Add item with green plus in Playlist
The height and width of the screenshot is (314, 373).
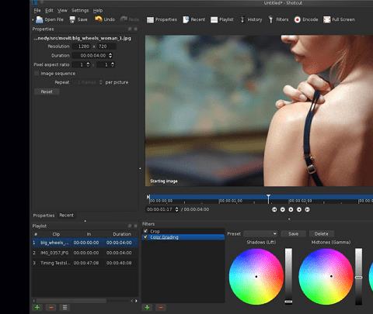tap(37, 307)
